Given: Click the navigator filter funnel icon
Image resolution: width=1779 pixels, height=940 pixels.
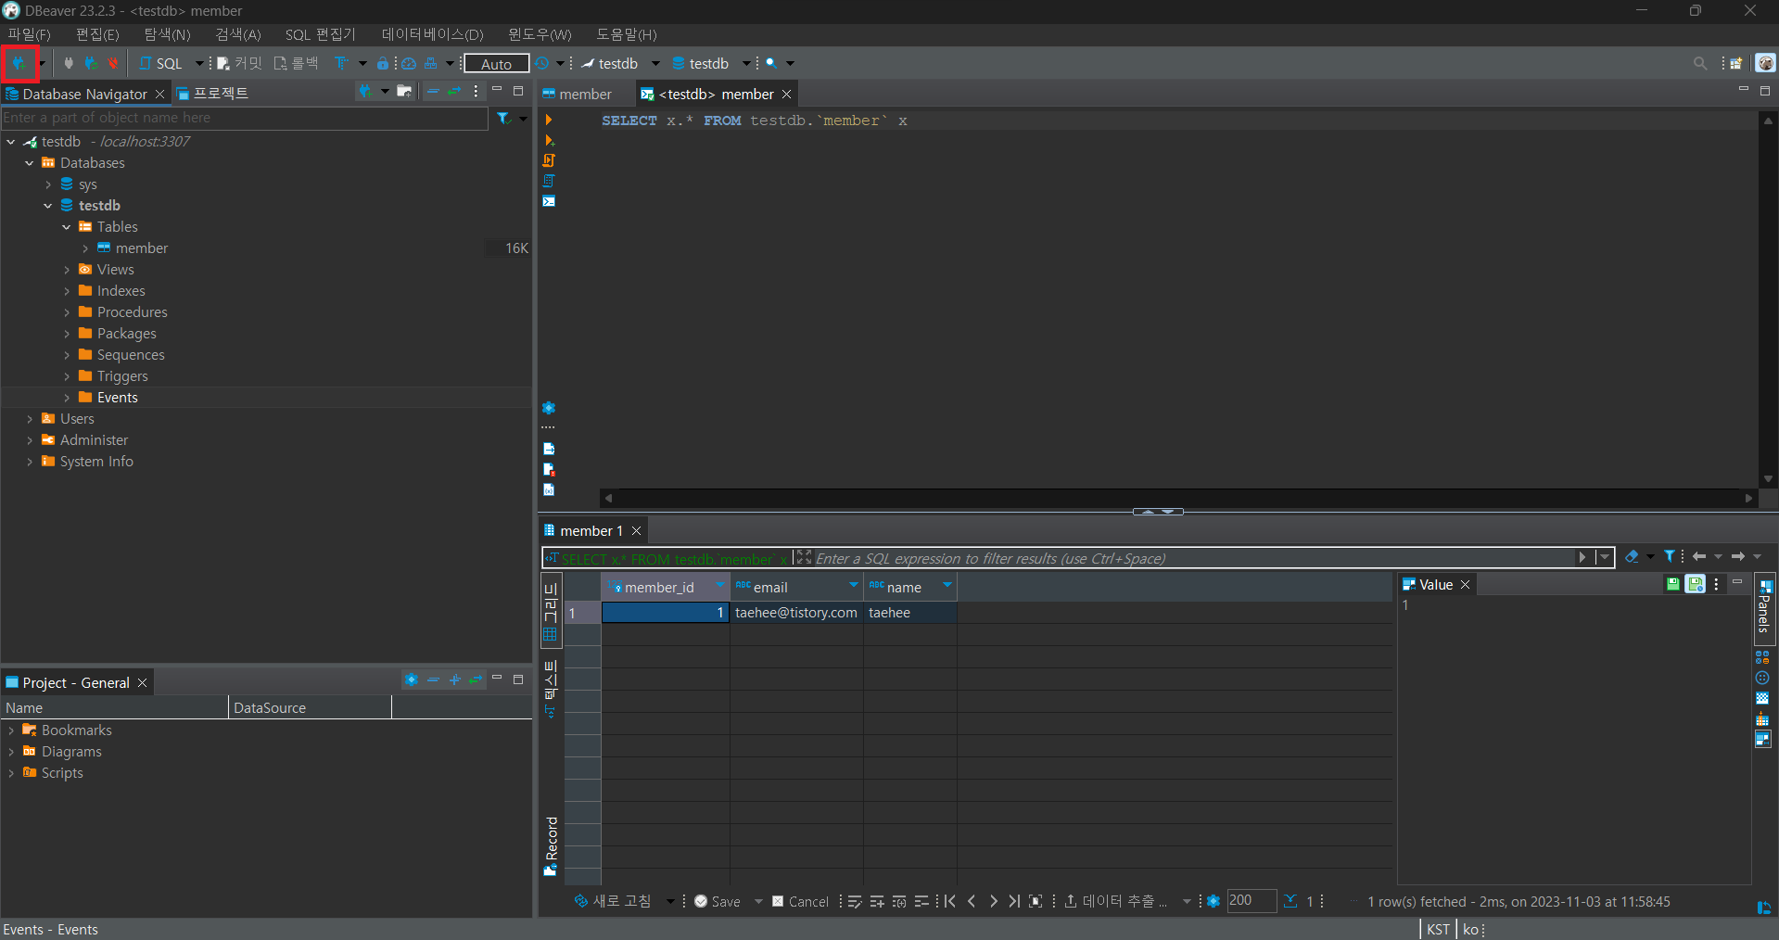Looking at the screenshot, I should coord(503,118).
